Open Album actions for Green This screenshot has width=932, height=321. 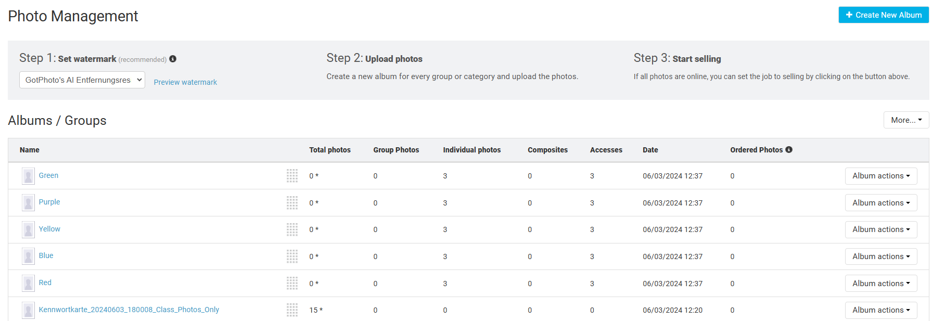881,176
